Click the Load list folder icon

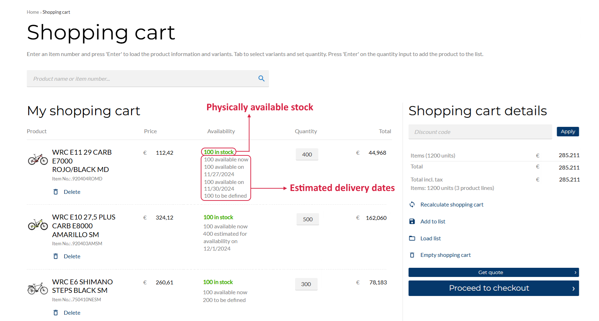click(412, 238)
